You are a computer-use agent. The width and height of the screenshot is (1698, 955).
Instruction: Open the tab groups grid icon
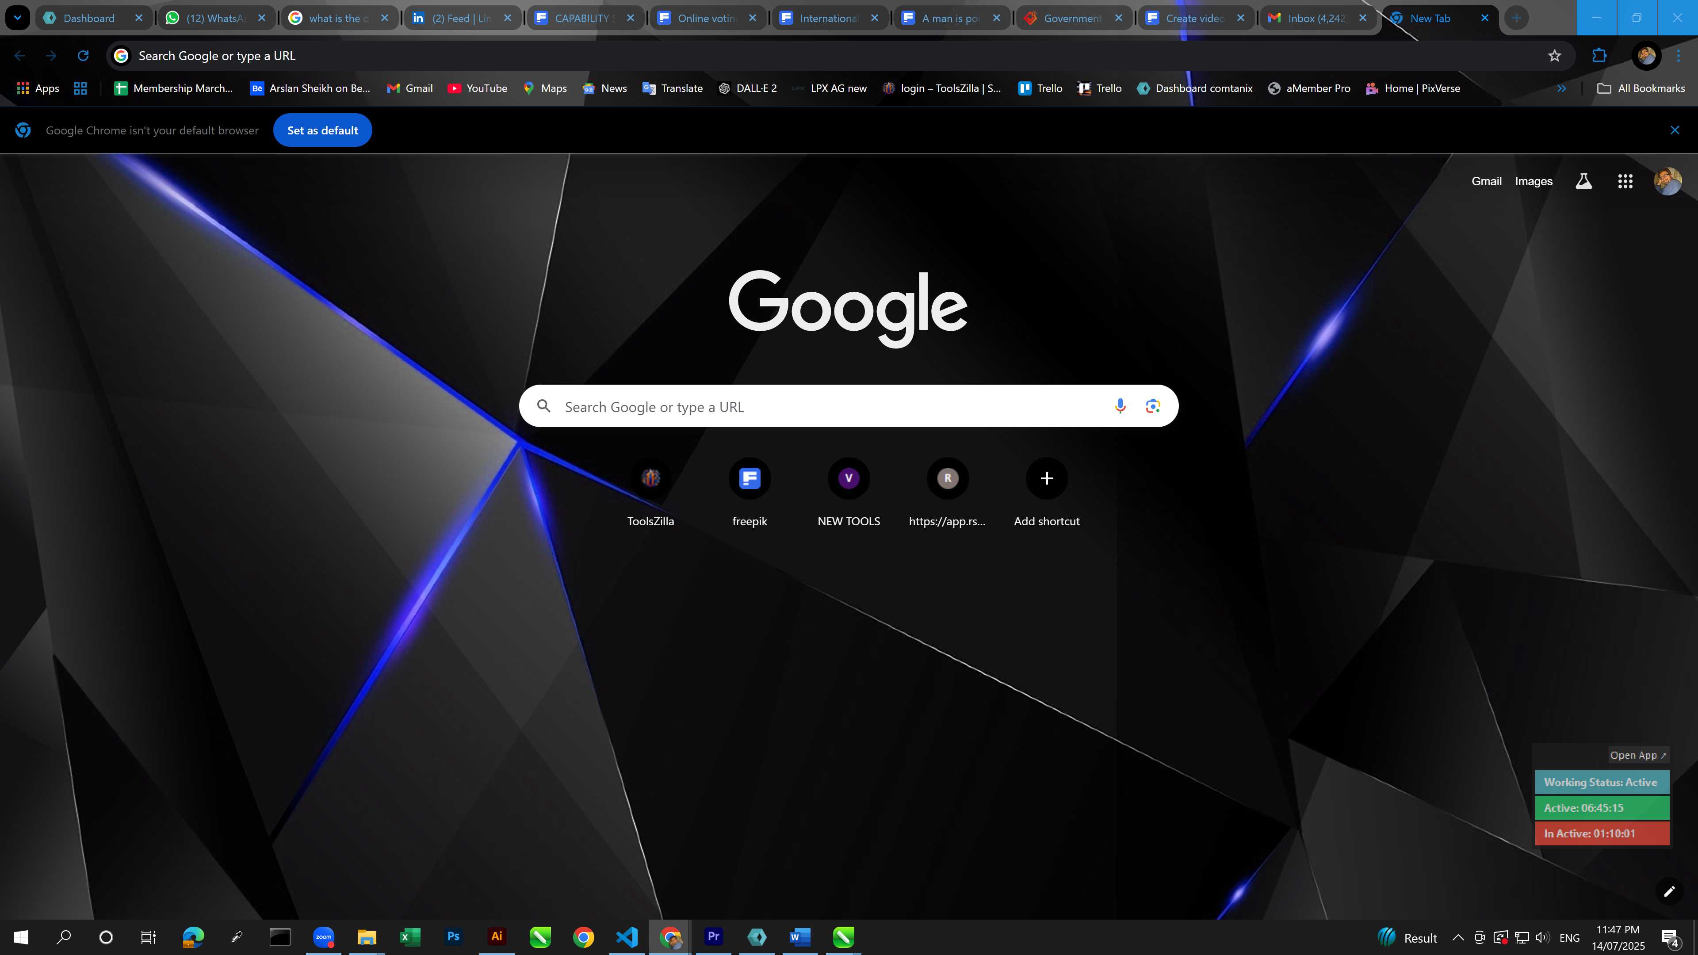[80, 88]
